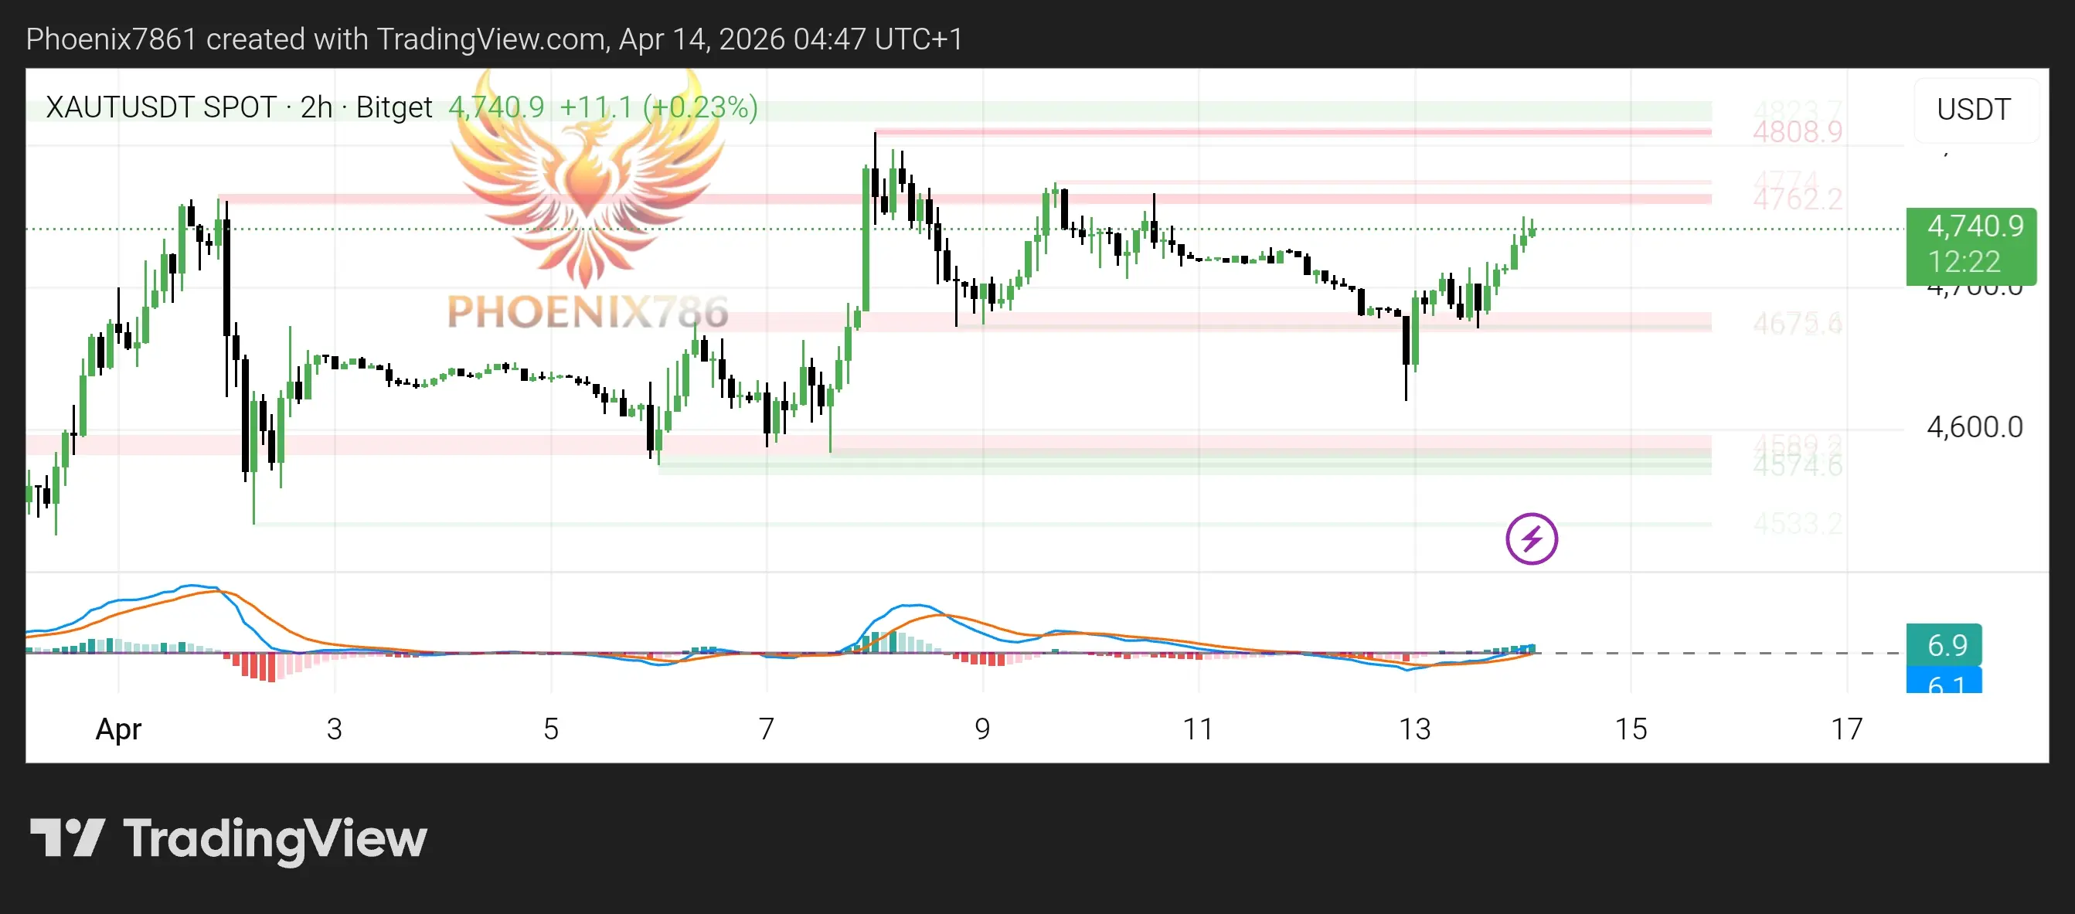Click the 2h interval label

coord(316,107)
